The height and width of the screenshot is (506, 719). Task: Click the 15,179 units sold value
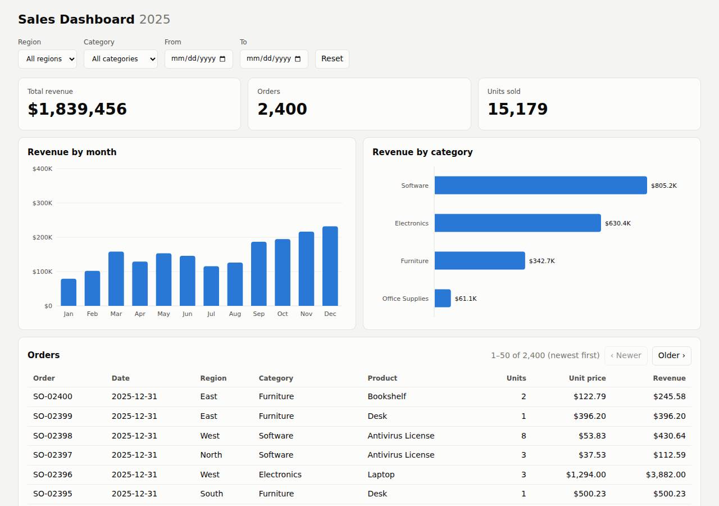[x=517, y=109]
